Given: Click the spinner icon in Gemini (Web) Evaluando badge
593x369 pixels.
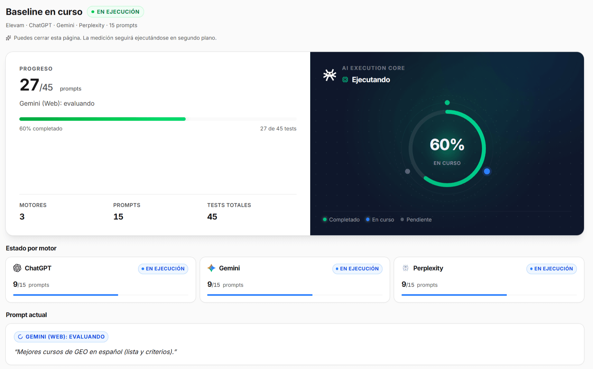Looking at the screenshot, I should (x=20, y=337).
